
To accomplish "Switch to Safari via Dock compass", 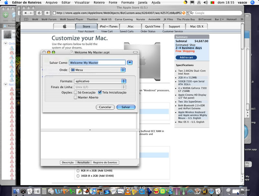I will click(211, 191).
